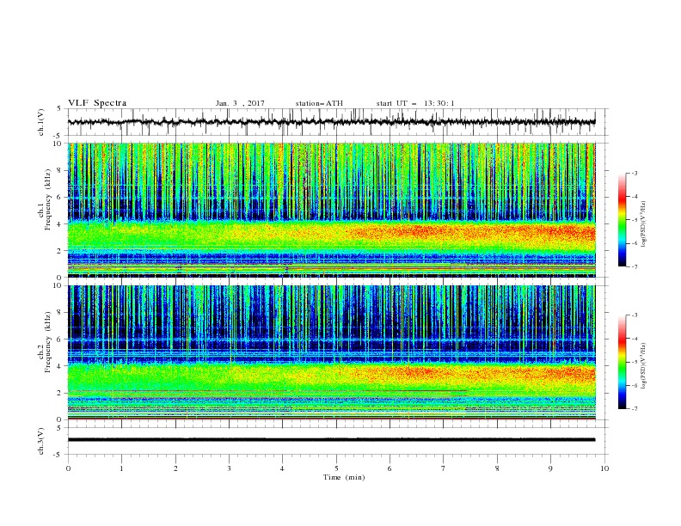Select the ch.1 "Frequency (kHz)" axis label
Image resolution: width=681 pixels, height=526 pixels.
point(48,199)
